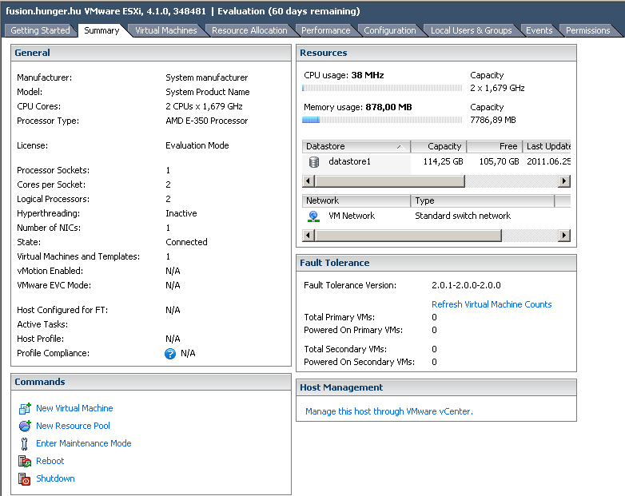
Task: Click Standard switch network type cell
Action: [463, 216]
